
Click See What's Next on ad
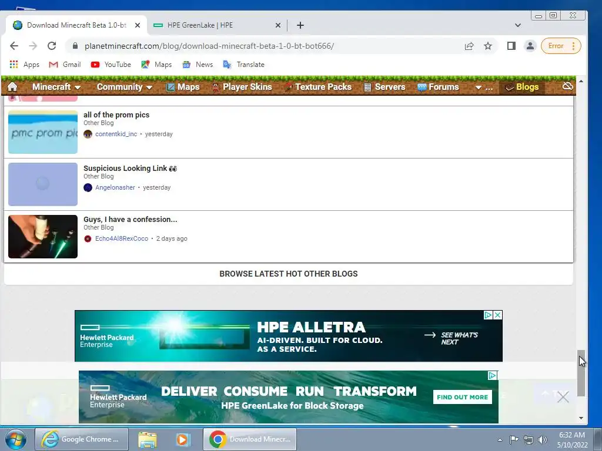tap(451, 338)
